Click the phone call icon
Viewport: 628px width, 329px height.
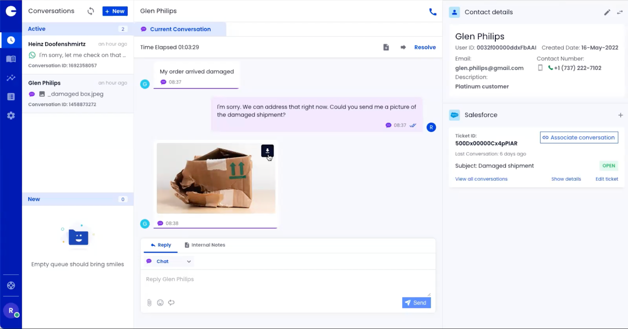(433, 12)
